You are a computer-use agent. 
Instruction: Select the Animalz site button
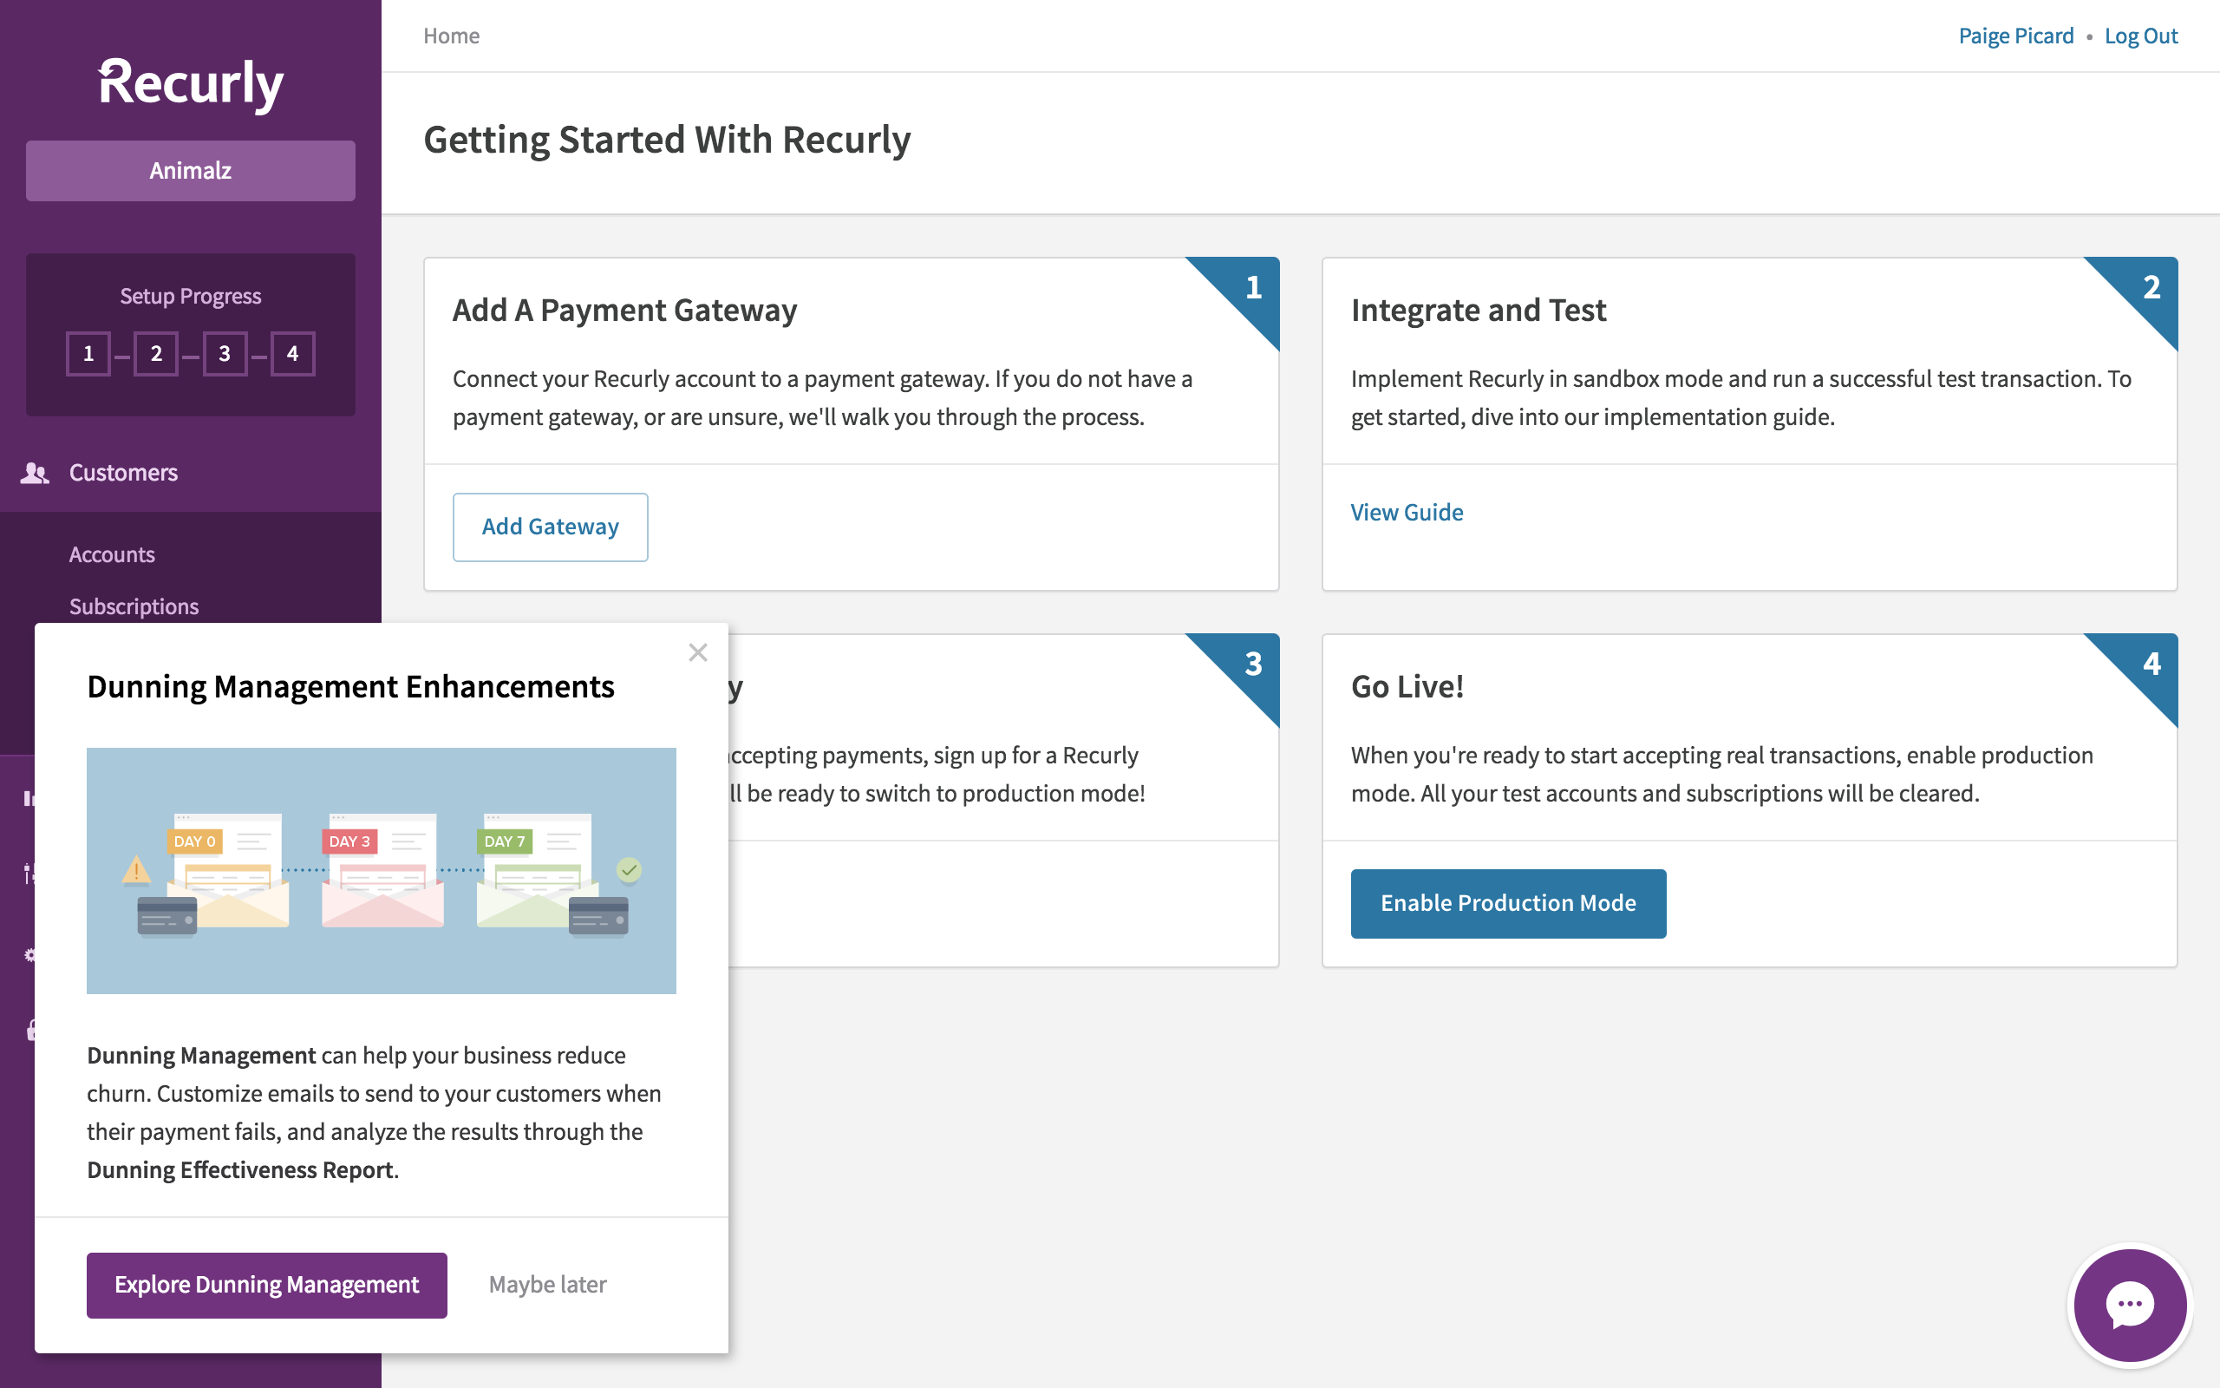click(x=191, y=171)
